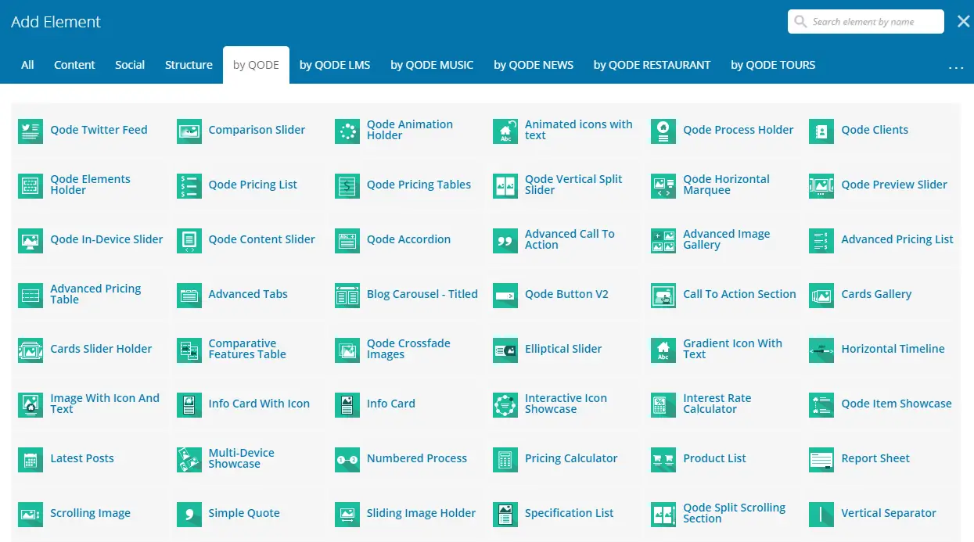974x542 pixels.
Task: Add the Product List element
Action: (722, 459)
